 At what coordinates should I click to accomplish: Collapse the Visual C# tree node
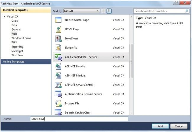(x=4, y=16)
